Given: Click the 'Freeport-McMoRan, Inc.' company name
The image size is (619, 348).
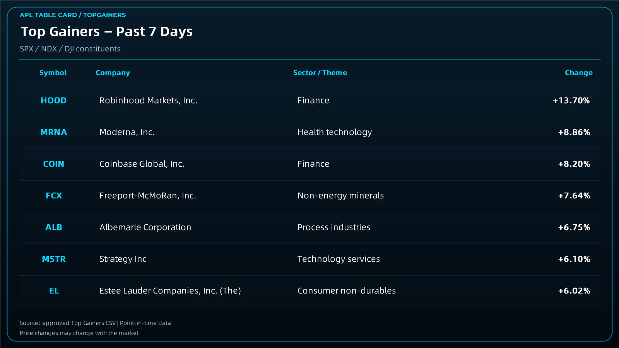Looking at the screenshot, I should [148, 196].
